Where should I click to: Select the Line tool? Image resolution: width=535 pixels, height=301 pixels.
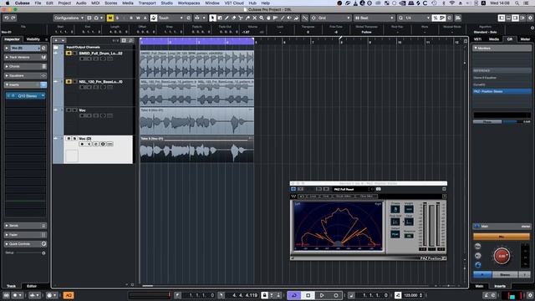[283, 18]
